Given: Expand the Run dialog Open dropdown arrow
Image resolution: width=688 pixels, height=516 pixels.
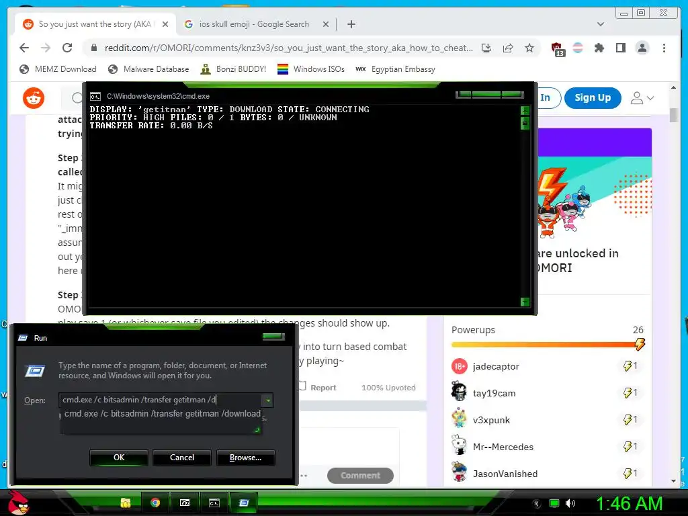Looking at the screenshot, I should [x=267, y=400].
